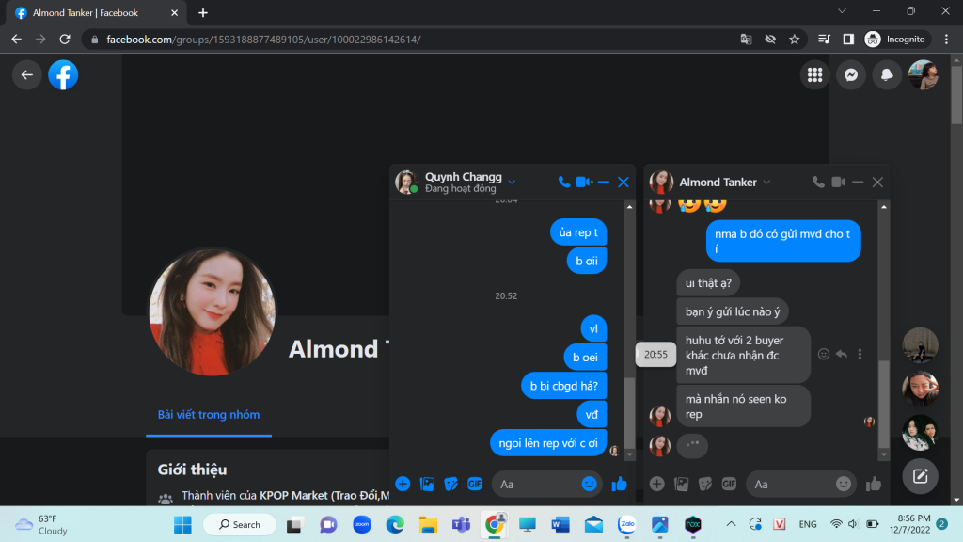The height and width of the screenshot is (542, 963).
Task: Reply to the 'huhu tớ với 2 buyer' message
Action: click(842, 354)
